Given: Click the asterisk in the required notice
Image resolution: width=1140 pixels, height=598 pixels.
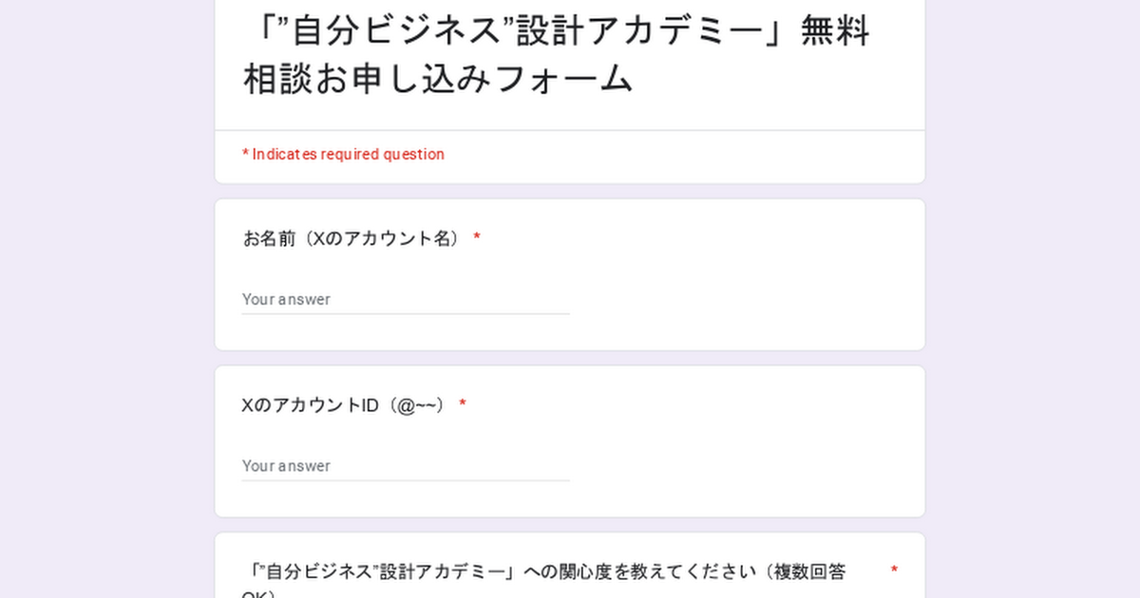Looking at the screenshot, I should coord(245,155).
